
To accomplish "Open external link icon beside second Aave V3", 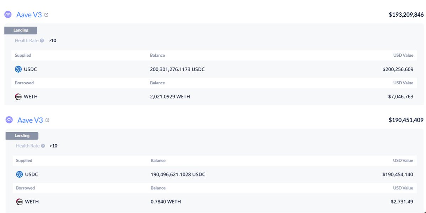I will (x=48, y=120).
